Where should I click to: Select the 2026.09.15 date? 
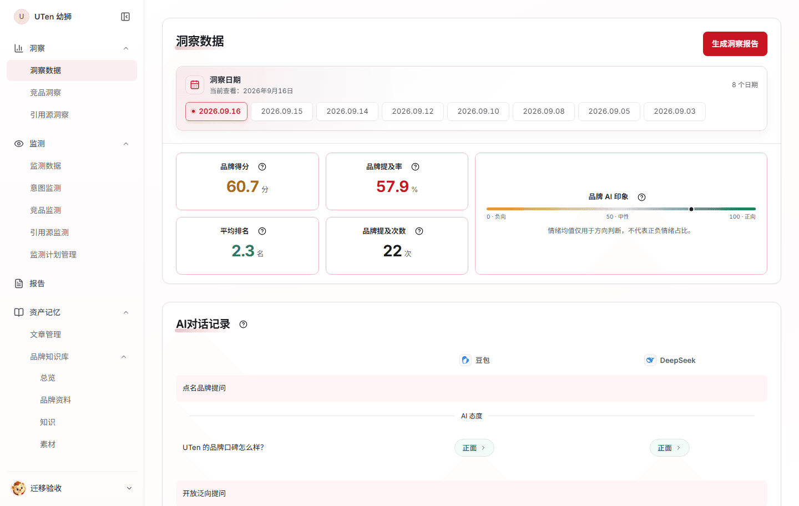[x=282, y=112]
